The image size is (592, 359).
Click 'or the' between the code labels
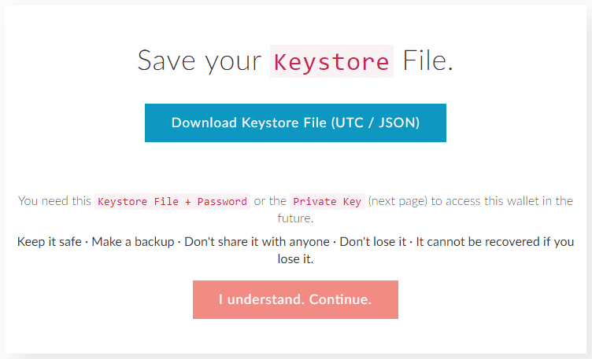click(x=270, y=201)
